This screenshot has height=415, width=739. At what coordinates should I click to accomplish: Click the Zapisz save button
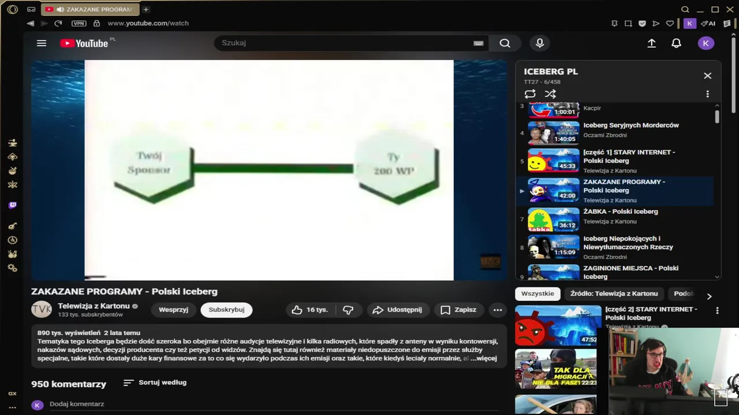coord(458,310)
